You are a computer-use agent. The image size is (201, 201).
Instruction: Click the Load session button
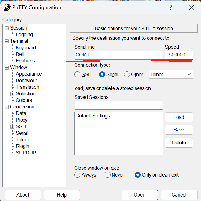click(179, 117)
